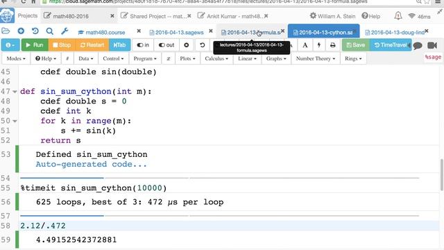The width and height of the screenshot is (444, 250).
Task: Close the math480.course tab
Action: (x=139, y=31)
